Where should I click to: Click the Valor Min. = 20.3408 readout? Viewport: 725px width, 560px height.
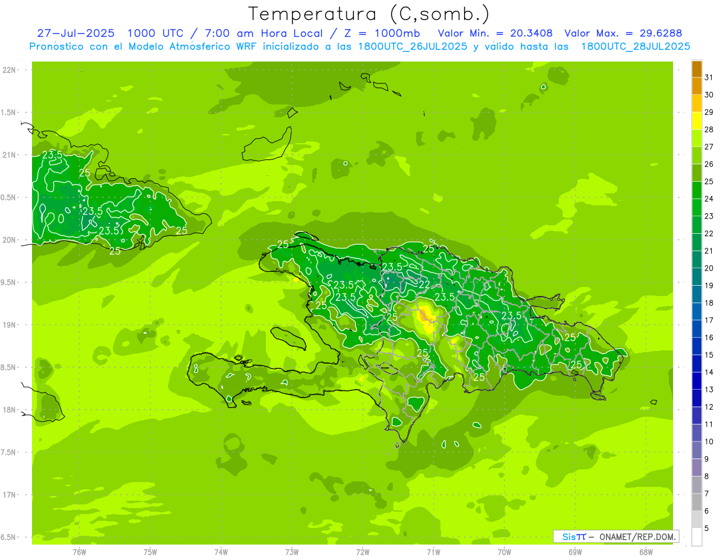(x=495, y=33)
